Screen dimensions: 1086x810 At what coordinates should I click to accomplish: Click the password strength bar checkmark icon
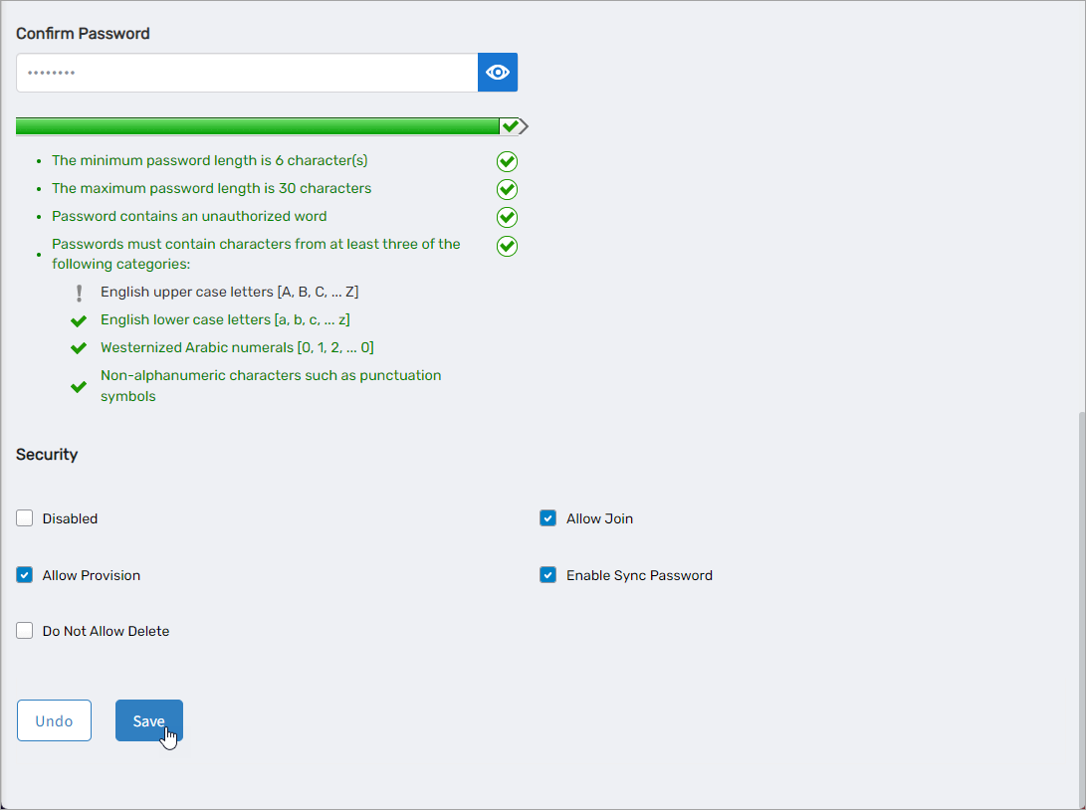point(511,126)
